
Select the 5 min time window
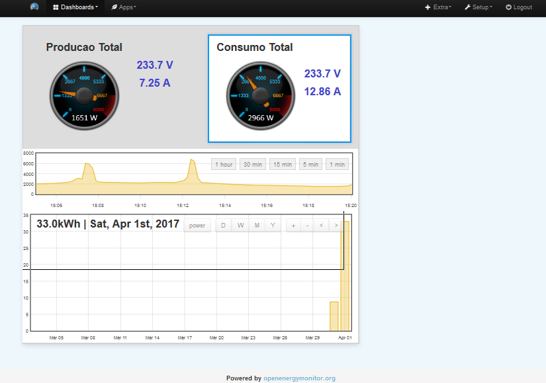pos(311,164)
